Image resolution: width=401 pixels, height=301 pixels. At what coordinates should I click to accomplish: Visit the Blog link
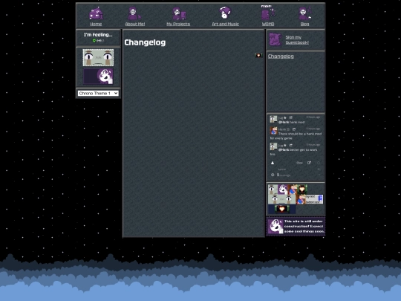coord(304,24)
